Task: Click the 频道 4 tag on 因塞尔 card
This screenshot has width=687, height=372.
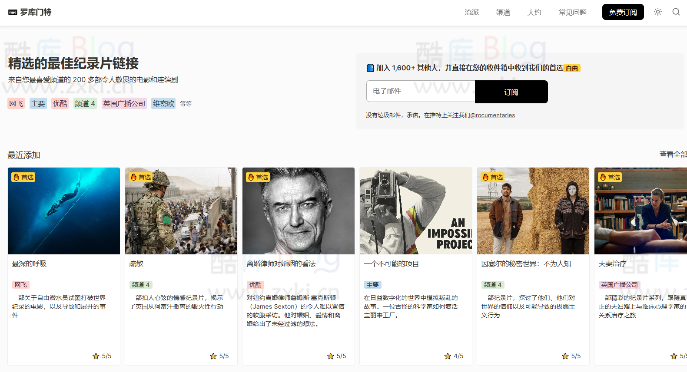Action: [x=492, y=285]
